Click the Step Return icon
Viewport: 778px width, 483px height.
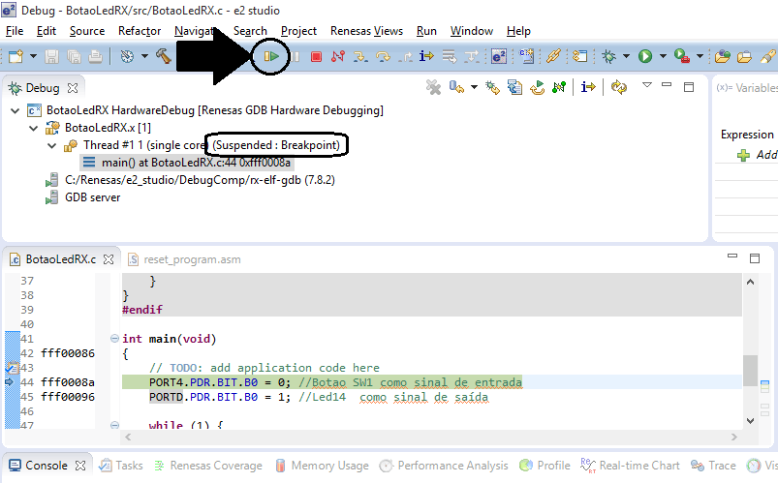click(405, 56)
